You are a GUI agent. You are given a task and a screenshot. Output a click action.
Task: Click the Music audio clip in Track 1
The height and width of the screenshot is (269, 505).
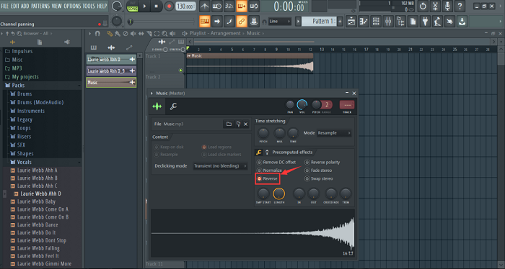point(250,63)
